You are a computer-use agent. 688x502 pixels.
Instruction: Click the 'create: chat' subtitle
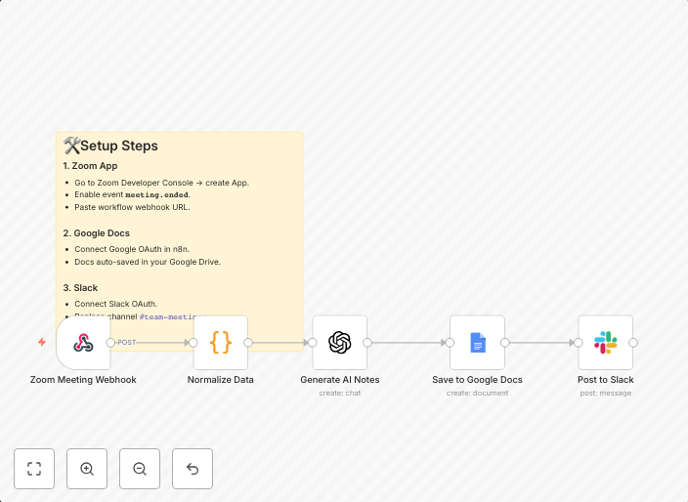pyautogui.click(x=340, y=393)
